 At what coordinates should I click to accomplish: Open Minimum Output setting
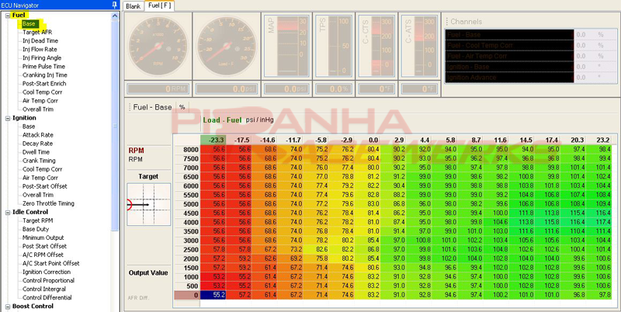[43, 237]
